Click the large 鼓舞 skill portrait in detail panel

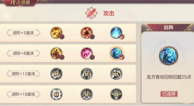[x=169, y=56]
